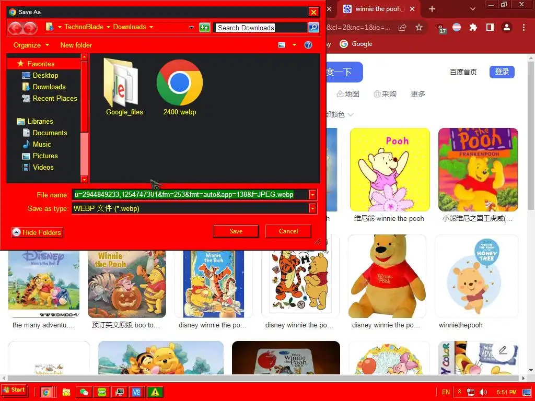Click the network icon in system tray

coord(471,392)
